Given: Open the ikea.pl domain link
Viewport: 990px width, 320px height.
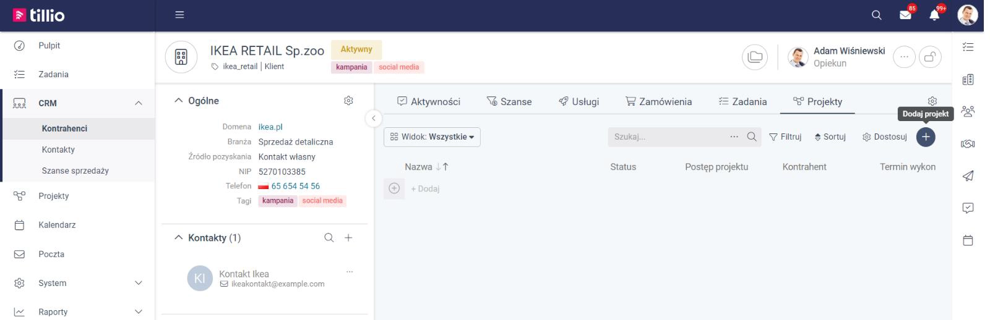Looking at the screenshot, I should 270,127.
